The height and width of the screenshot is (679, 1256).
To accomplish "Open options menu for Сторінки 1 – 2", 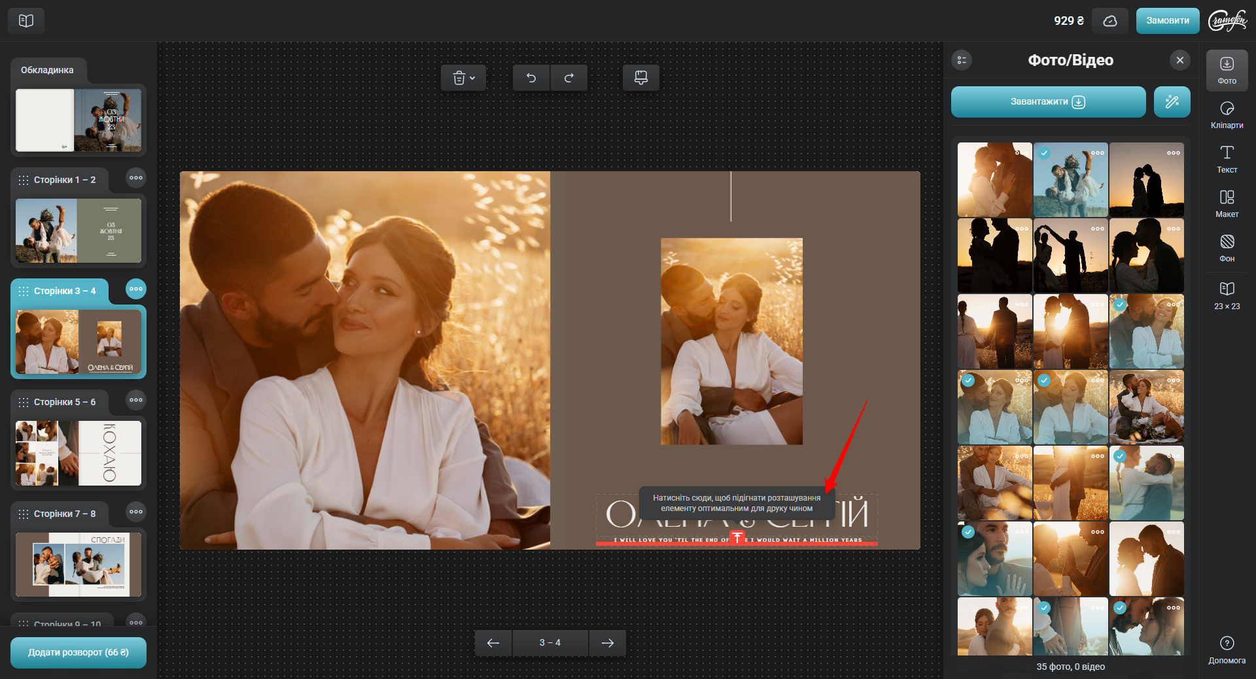I will [136, 178].
